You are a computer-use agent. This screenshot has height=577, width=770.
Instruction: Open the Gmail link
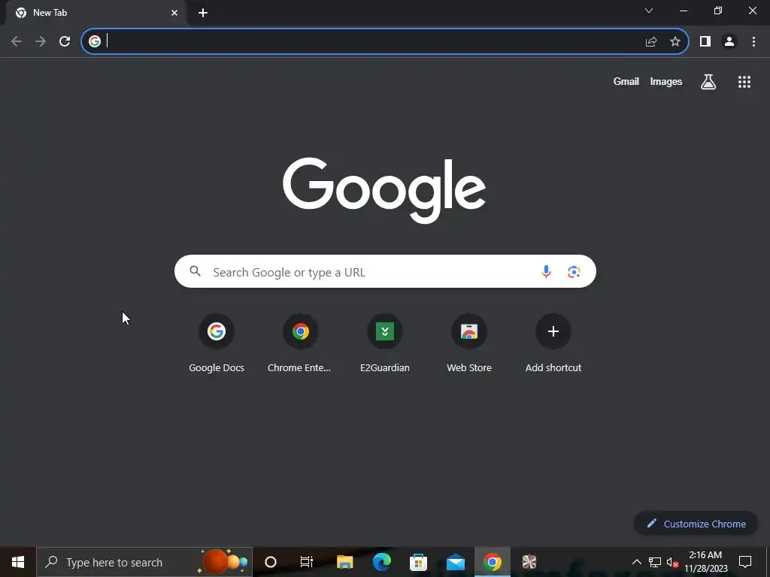point(626,81)
